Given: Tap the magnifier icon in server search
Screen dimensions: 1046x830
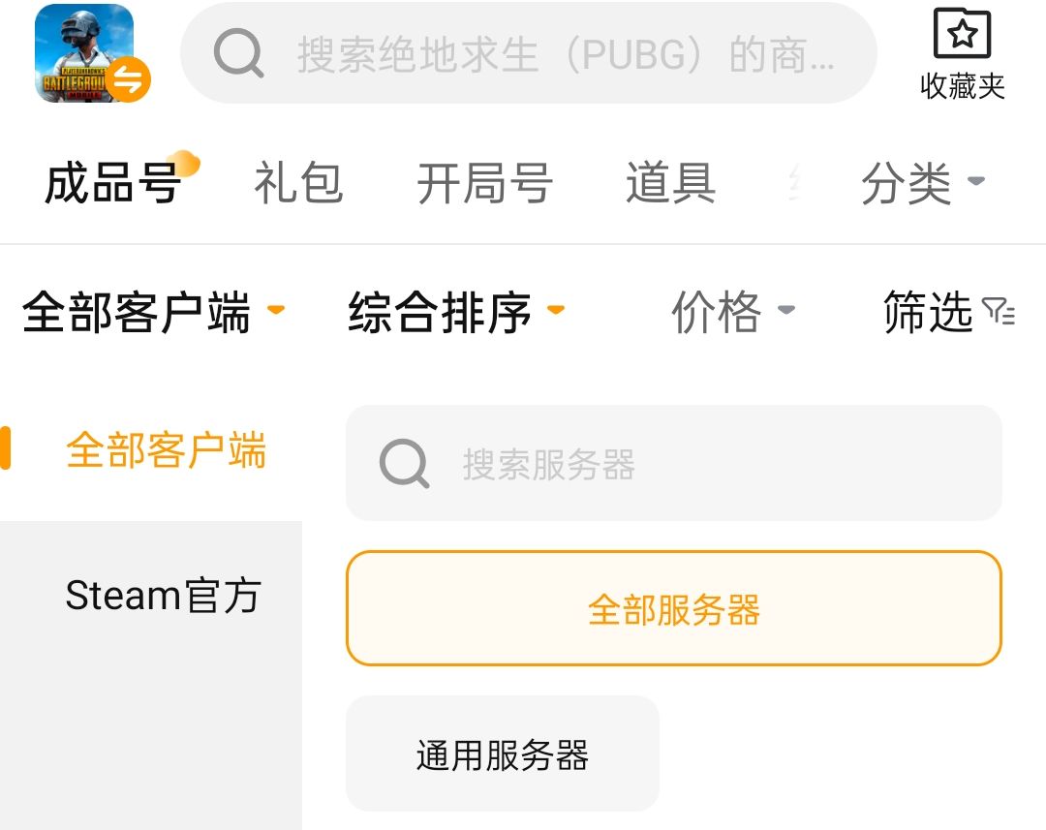Looking at the screenshot, I should (x=404, y=464).
